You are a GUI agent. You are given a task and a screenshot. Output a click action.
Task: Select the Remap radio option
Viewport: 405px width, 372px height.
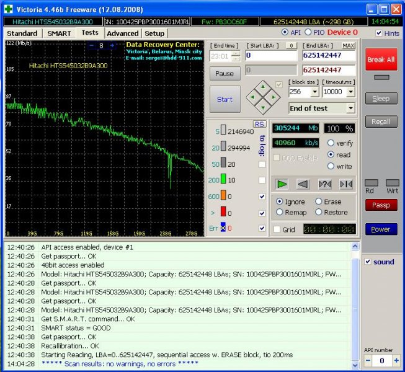point(280,212)
